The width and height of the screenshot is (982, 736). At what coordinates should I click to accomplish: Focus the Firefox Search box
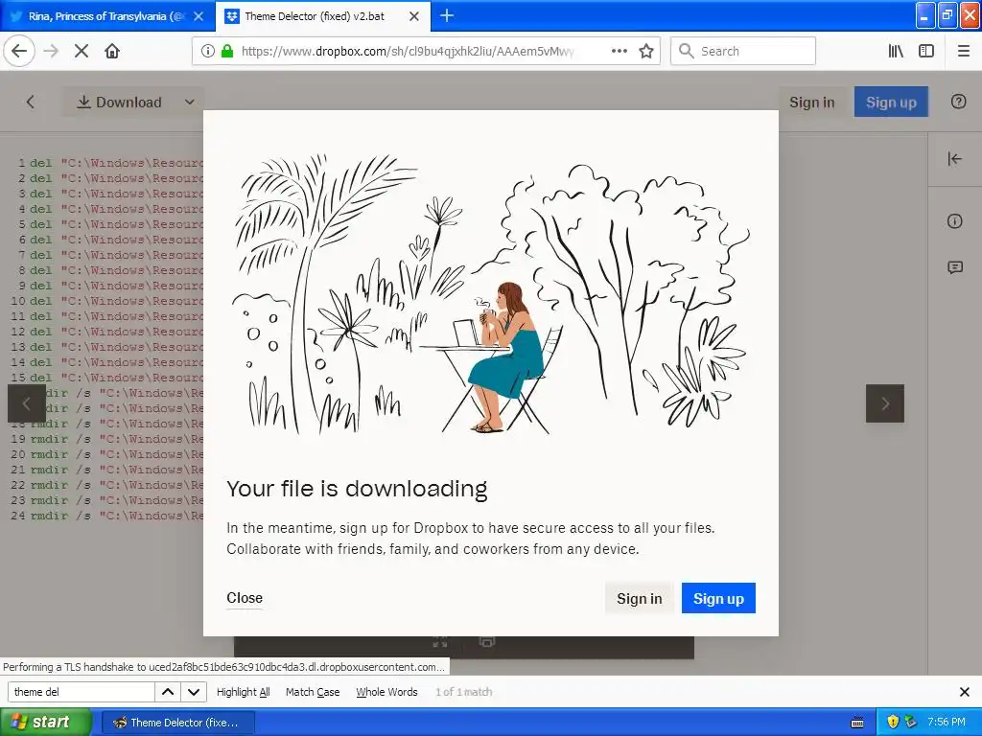coord(743,51)
